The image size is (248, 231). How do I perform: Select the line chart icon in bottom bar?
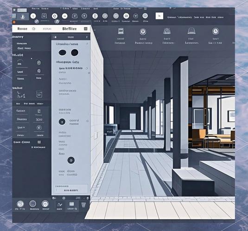pyautogui.click(x=59, y=205)
